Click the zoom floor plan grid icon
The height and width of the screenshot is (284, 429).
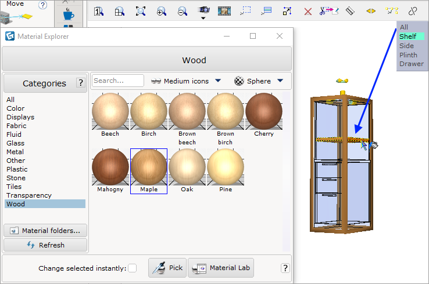[120, 11]
